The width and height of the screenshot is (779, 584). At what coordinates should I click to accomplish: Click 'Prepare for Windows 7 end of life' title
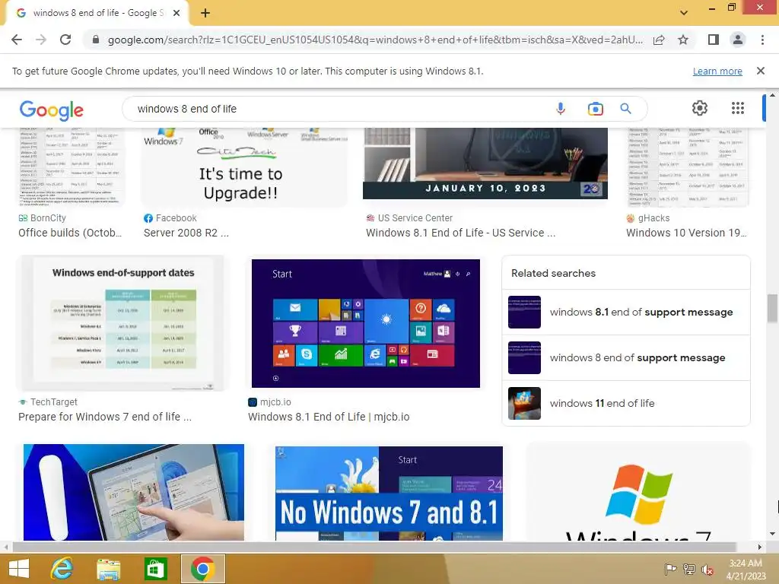[x=105, y=417]
